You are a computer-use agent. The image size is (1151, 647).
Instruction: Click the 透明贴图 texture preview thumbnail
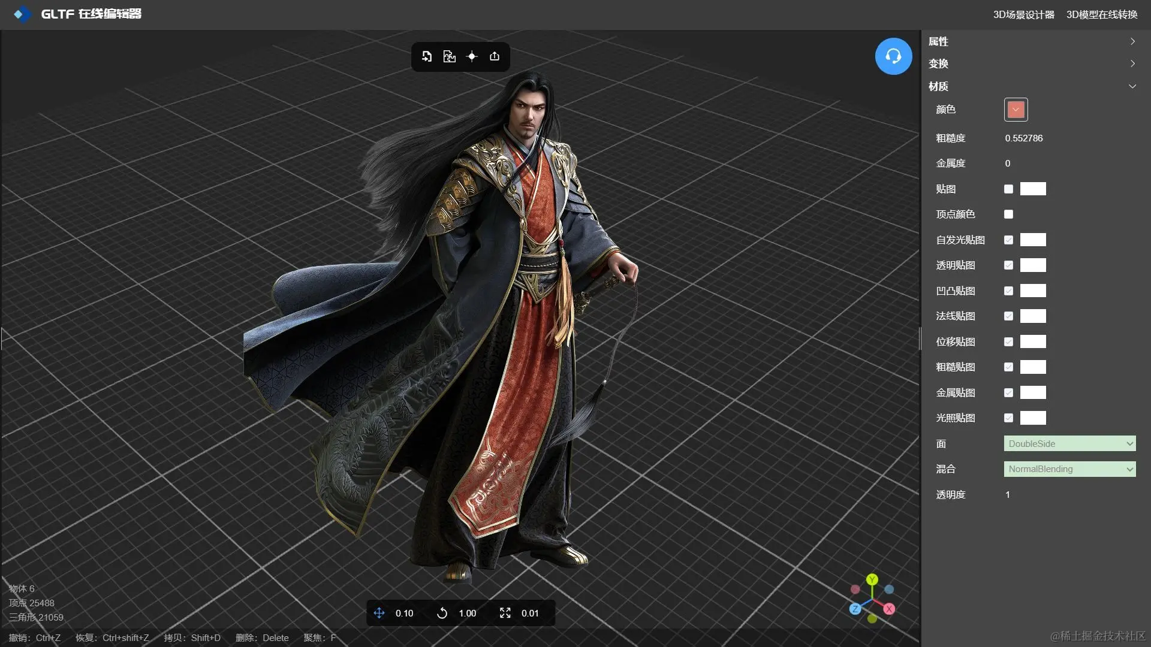(x=1033, y=265)
